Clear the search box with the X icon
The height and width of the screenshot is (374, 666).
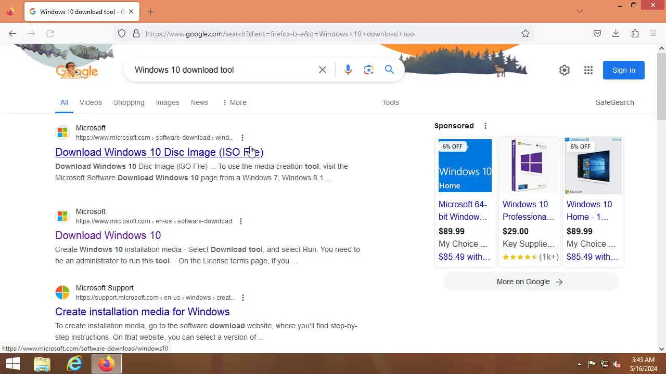pos(323,70)
